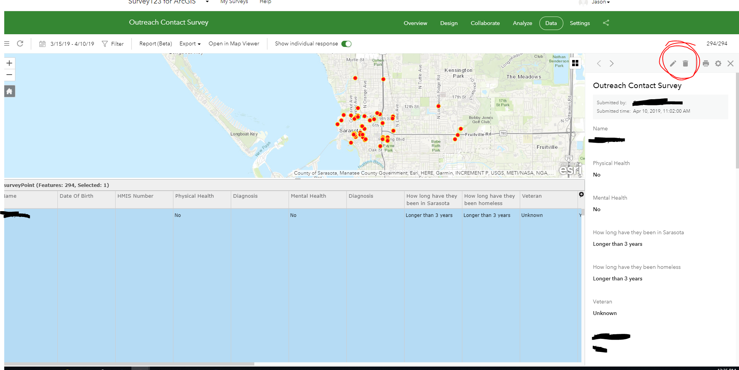Click the table's horizontal scrollbar
The image size is (739, 370).
tap(129, 364)
